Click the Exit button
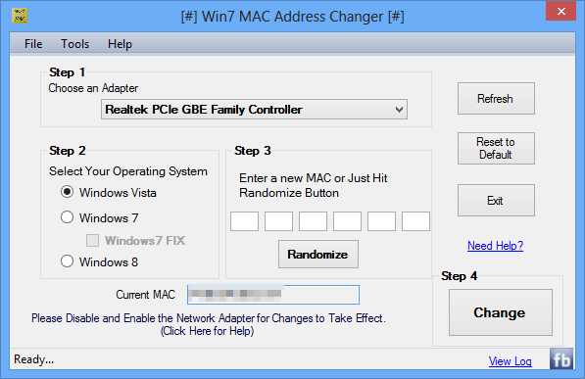Viewport: 585px width, 379px height. [496, 200]
